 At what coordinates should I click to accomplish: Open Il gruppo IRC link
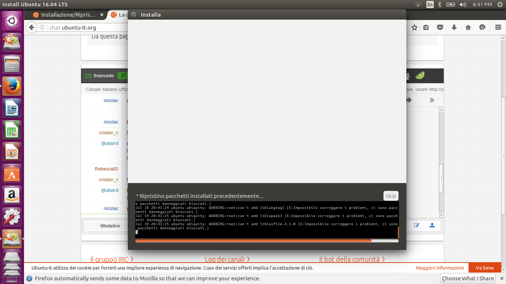(x=112, y=259)
